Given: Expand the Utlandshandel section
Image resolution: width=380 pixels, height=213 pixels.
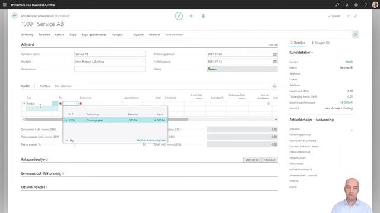Looking at the screenshot, I should pos(34,187).
